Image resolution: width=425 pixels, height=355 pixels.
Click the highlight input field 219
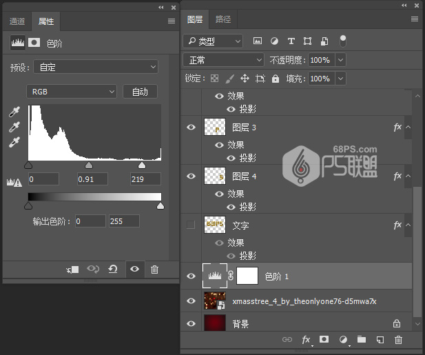click(145, 179)
